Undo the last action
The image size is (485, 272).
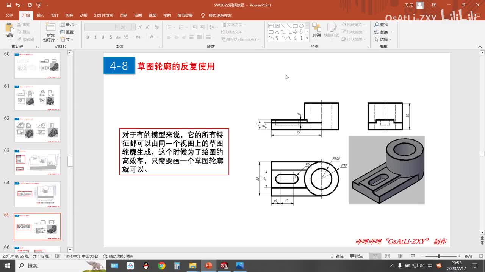pos(18,5)
